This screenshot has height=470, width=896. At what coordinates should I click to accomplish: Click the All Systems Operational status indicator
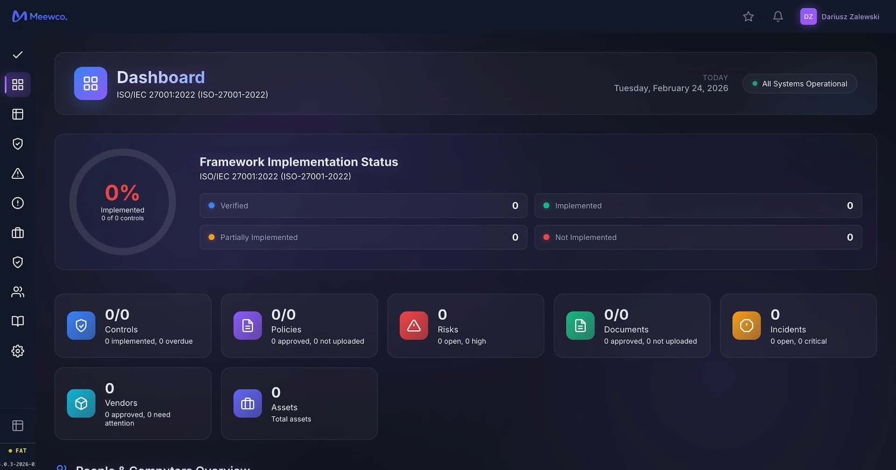pos(799,83)
